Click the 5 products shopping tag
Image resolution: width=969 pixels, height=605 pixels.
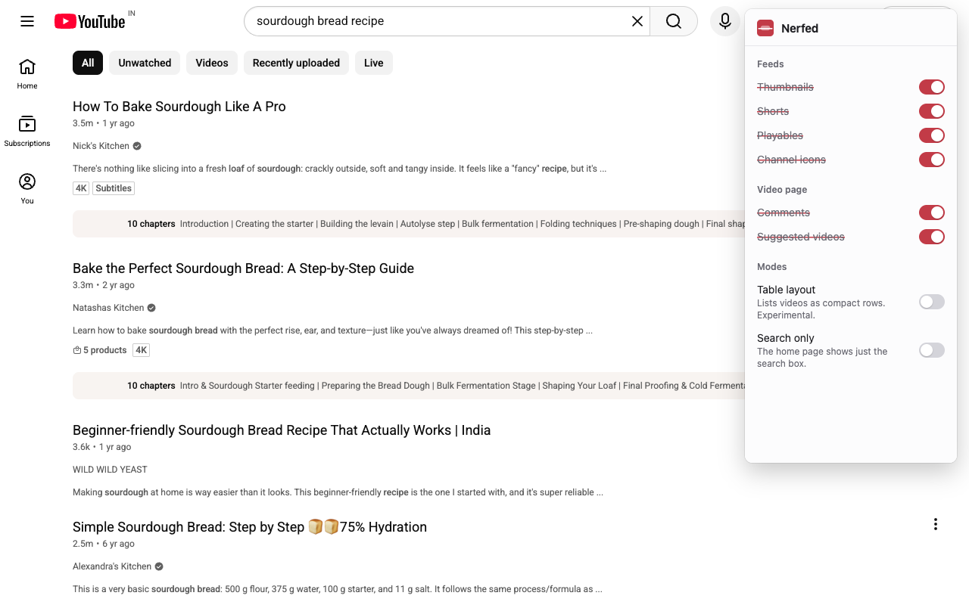(100, 350)
